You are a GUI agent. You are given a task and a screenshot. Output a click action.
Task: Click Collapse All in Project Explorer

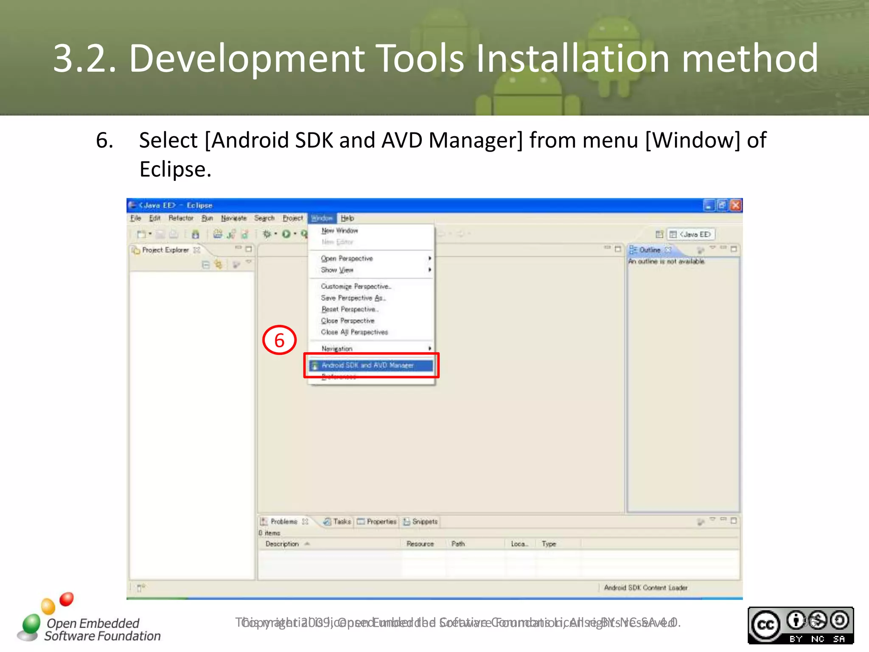coord(206,265)
